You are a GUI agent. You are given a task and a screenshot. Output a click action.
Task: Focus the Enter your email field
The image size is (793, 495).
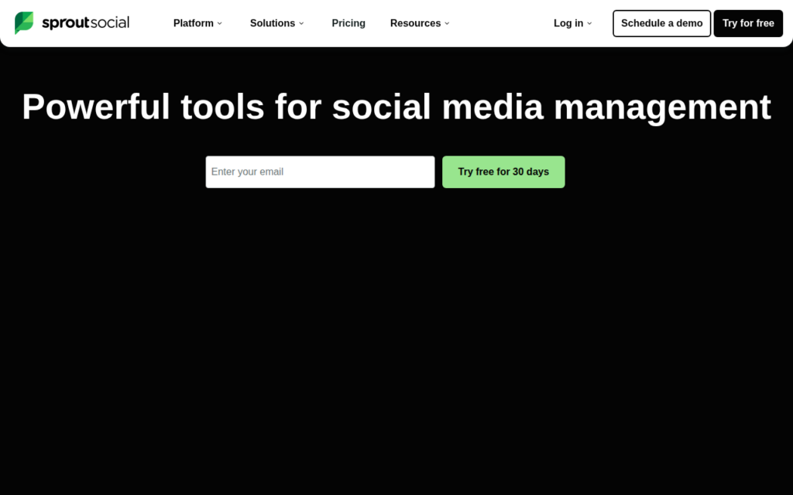[x=320, y=172]
